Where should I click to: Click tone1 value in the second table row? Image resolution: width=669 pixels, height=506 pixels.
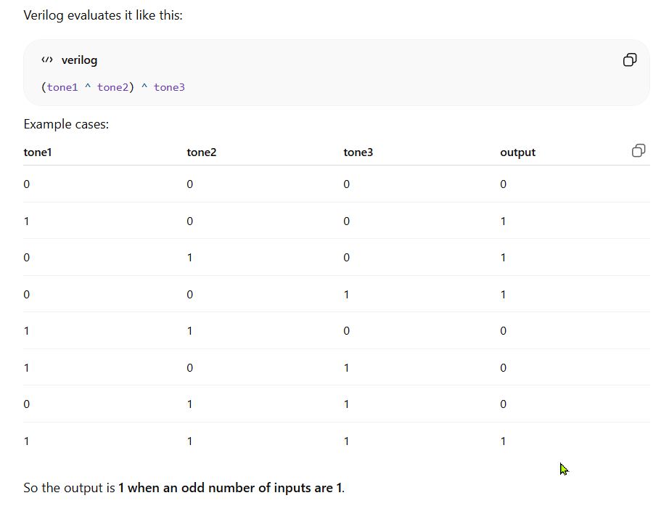(x=27, y=221)
